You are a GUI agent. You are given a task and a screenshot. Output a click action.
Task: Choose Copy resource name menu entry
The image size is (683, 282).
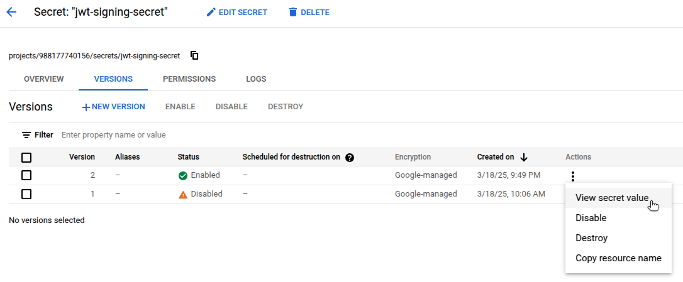click(x=618, y=258)
